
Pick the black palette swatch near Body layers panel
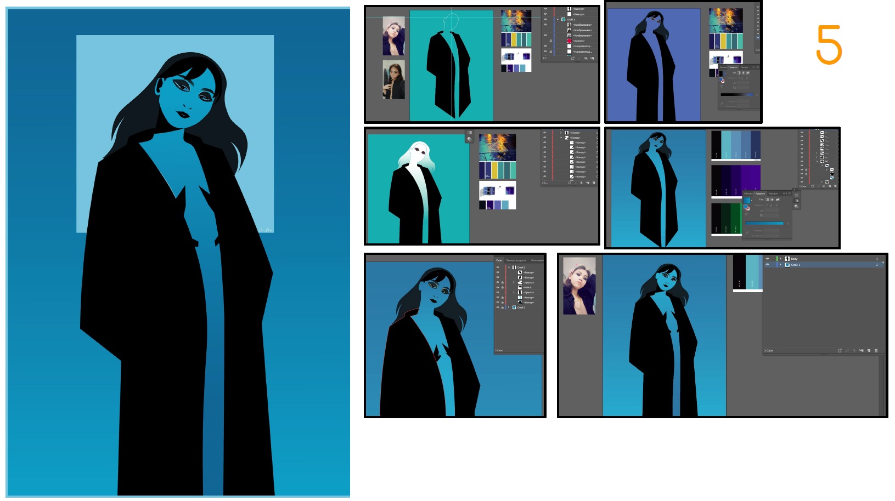click(739, 272)
